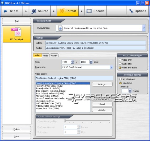Screen dimensions: 150x141
Task: Open the Encode filmstrip icon
Action: point(89,11)
